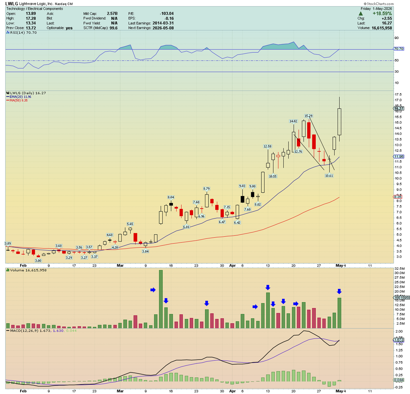Click the Last Earnings date 2014-03-31

163,23
